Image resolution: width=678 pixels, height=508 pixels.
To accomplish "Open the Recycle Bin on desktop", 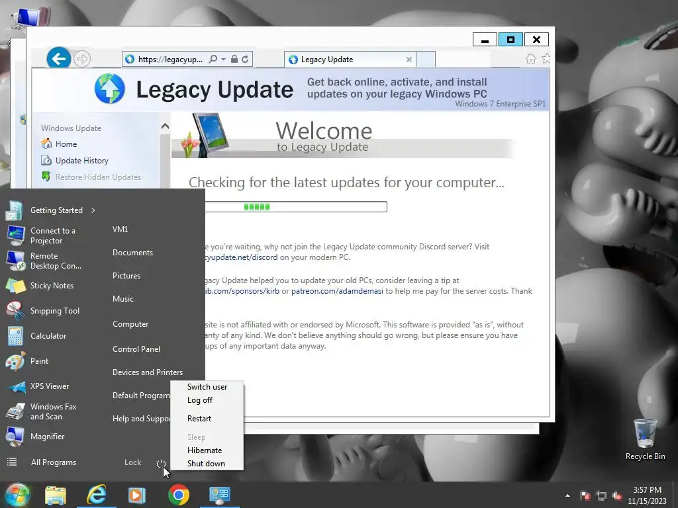I will coord(645,440).
